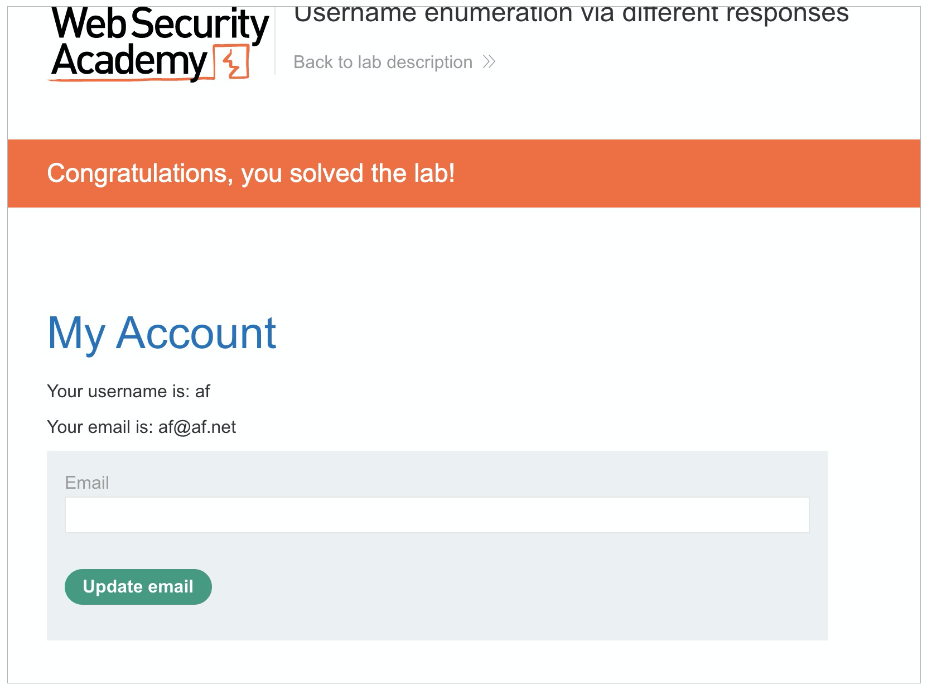Select the "My Account" heading
This screenshot has width=927, height=689.
162,333
